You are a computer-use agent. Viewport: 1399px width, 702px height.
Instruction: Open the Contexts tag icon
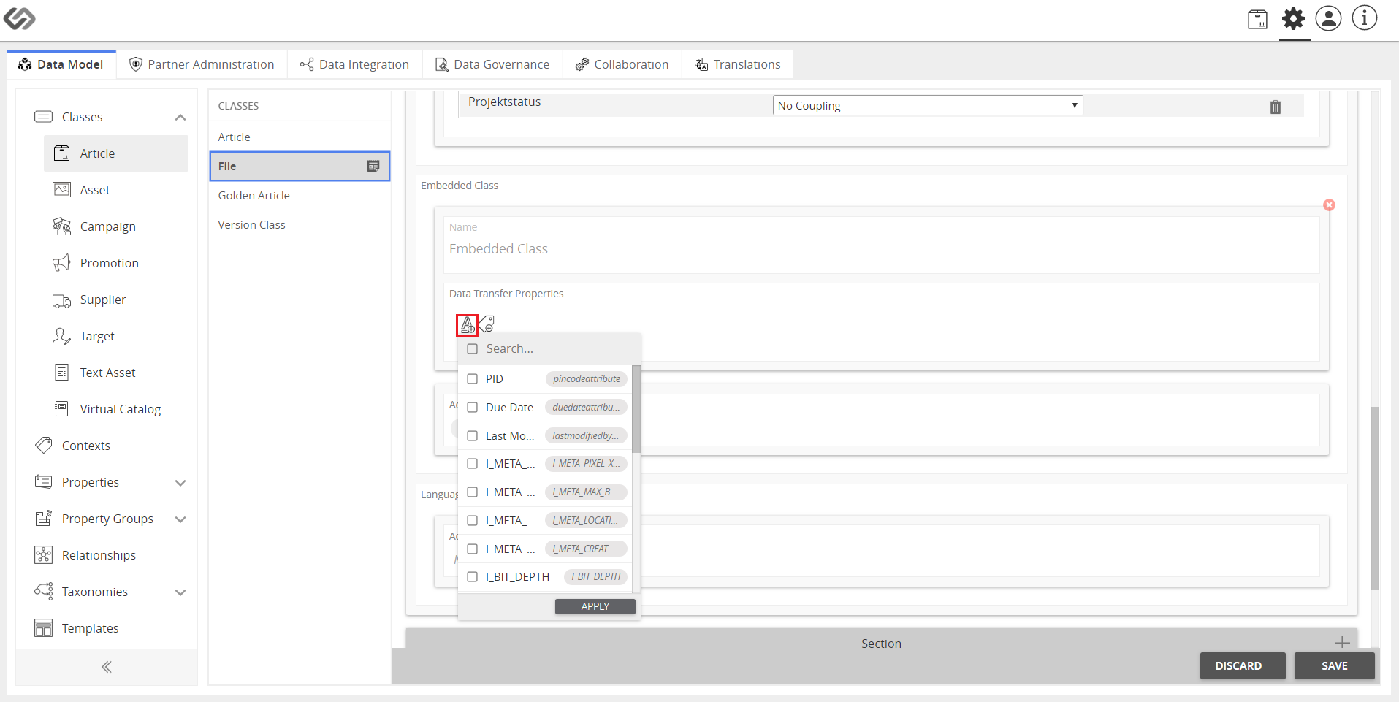point(44,445)
